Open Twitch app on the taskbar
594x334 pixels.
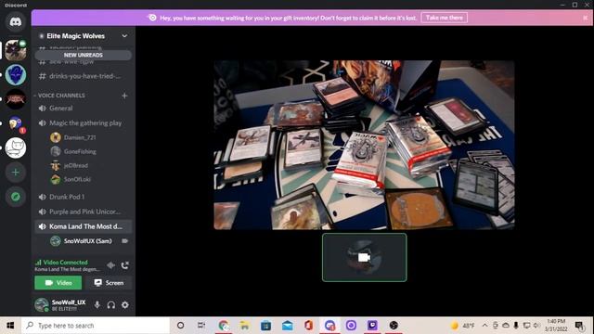click(372, 326)
